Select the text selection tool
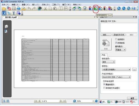 click(x=4, y=13)
